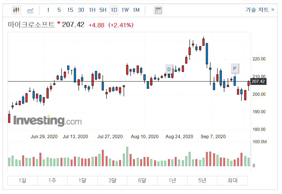Viewport: 282px width, 194px height.
Task: Set range to 5년
Action: tap(202, 180)
